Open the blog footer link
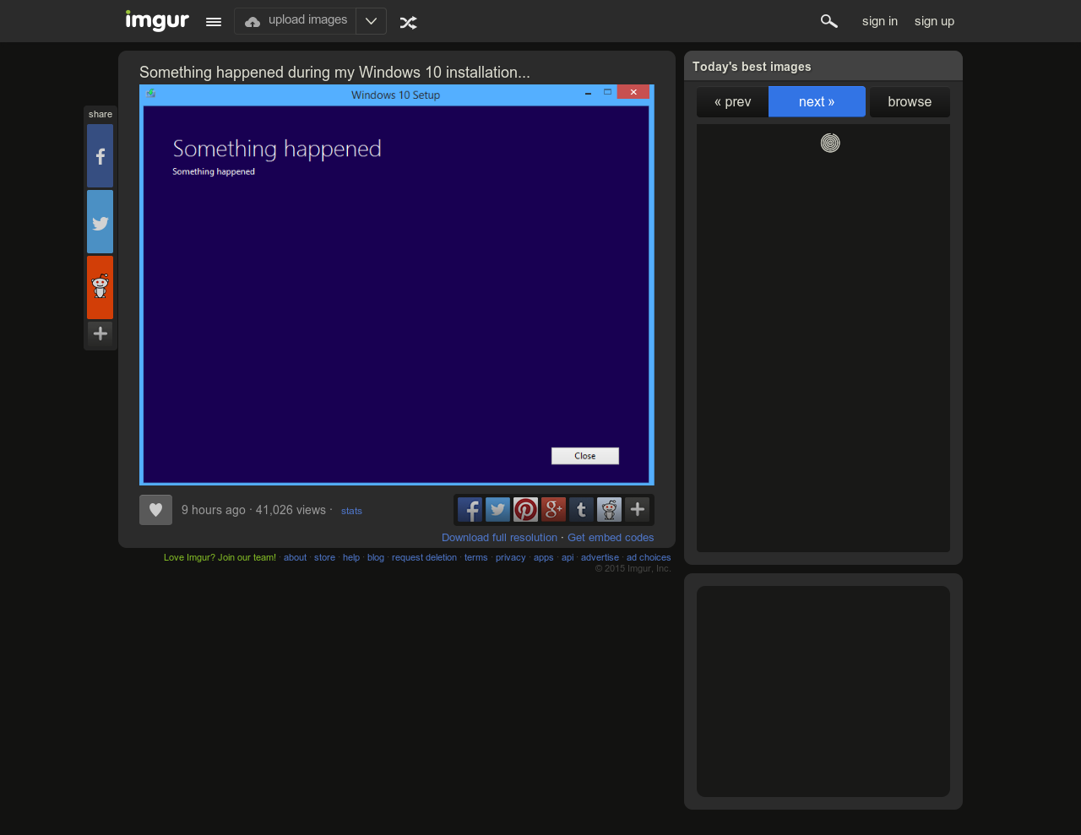This screenshot has width=1081, height=835. tap(376, 557)
